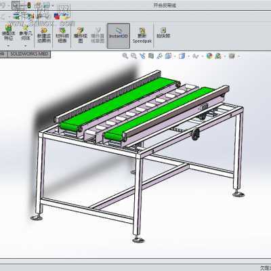Open the View Orientation cube icon
Screen dimensions: 271x271
coord(168,56)
